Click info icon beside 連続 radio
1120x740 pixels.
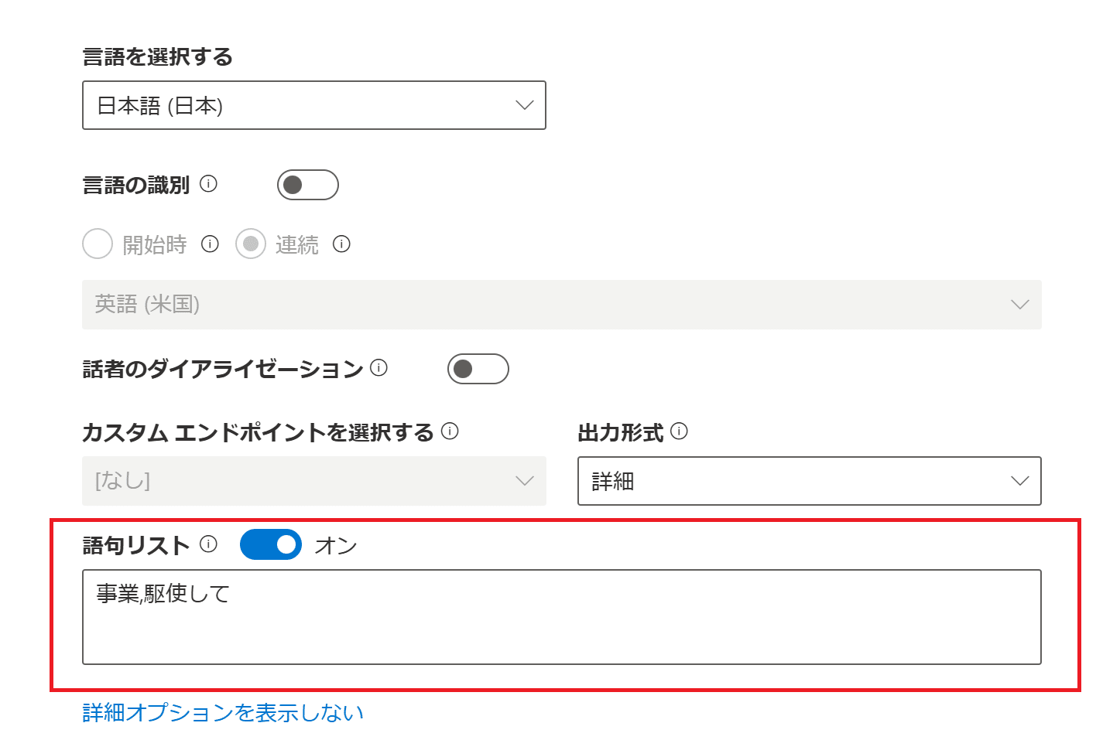tap(341, 244)
